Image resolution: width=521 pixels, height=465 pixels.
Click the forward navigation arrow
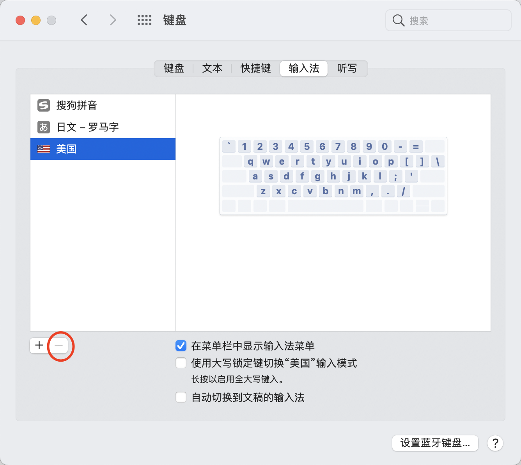pos(113,20)
